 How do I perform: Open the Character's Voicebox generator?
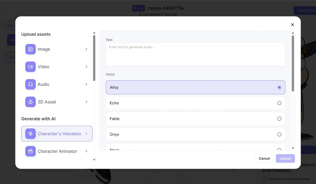[x=57, y=134]
